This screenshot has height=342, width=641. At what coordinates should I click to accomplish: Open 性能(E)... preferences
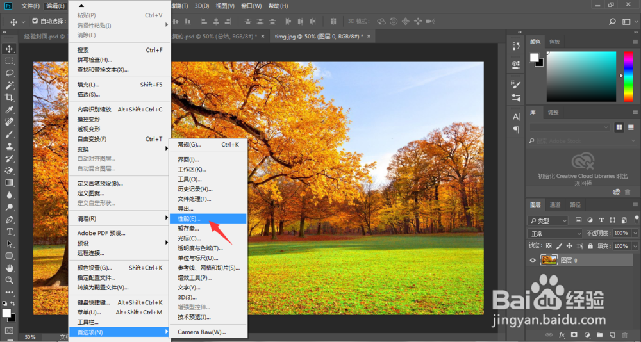208,218
